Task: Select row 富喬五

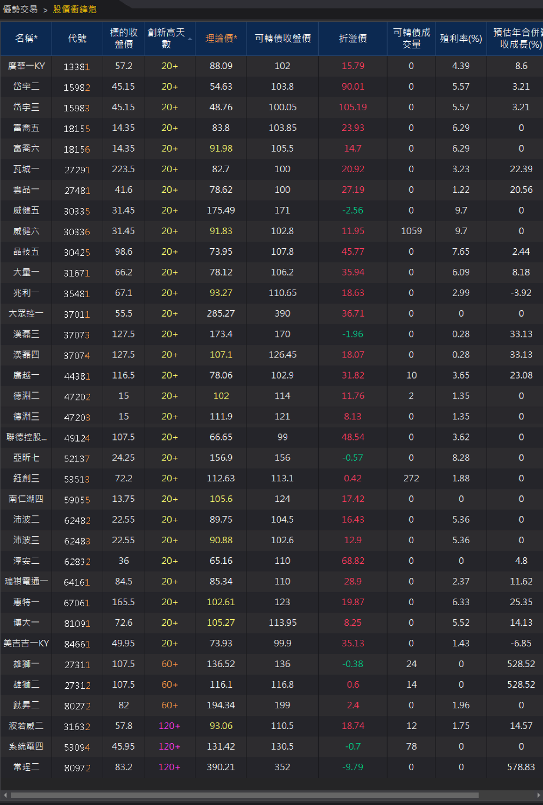Action: tap(271, 128)
